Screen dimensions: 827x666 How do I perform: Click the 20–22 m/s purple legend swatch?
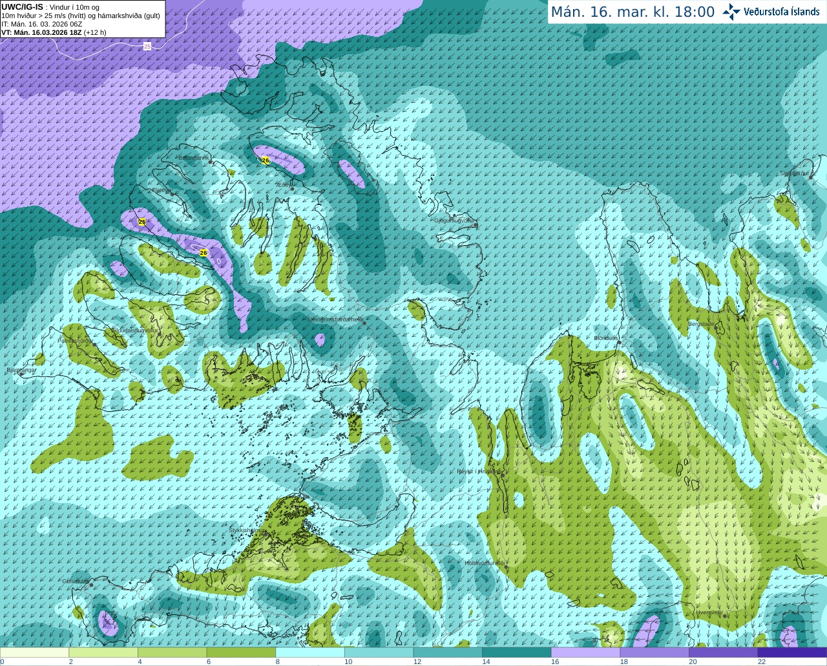pyautogui.click(x=723, y=652)
